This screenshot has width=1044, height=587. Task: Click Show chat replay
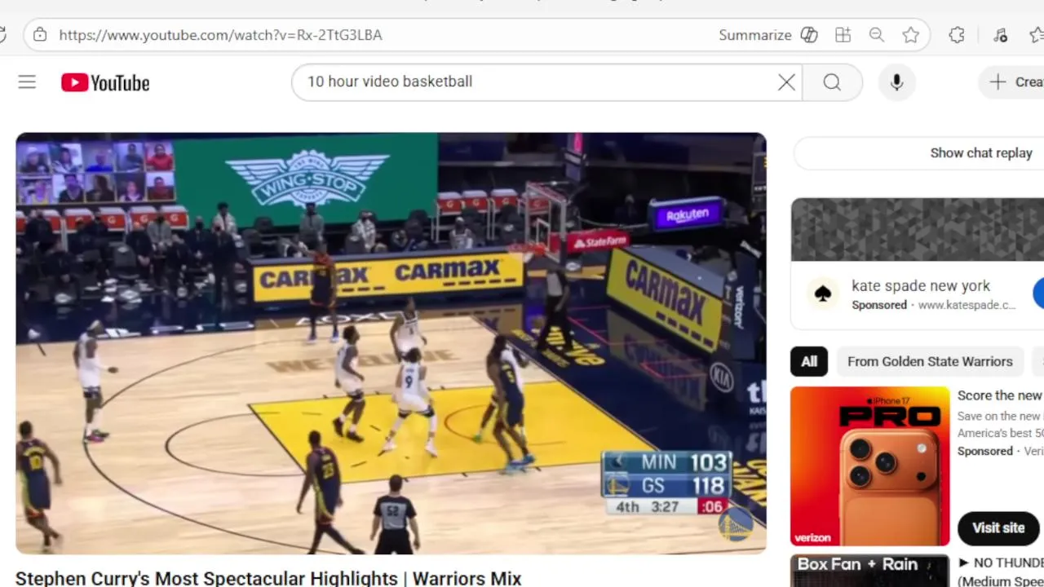[x=981, y=153]
